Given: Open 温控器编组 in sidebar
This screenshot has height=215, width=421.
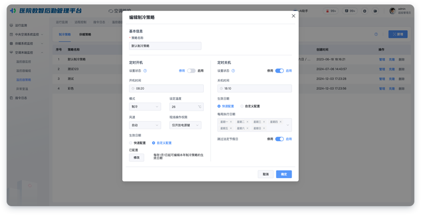Looking at the screenshot, I should click(x=24, y=71).
